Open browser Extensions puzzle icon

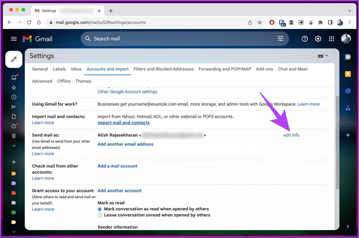pos(320,22)
